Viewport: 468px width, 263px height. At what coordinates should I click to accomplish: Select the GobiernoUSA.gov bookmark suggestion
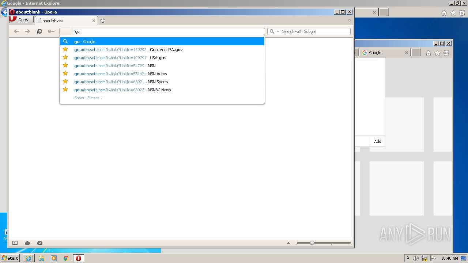tap(162, 50)
